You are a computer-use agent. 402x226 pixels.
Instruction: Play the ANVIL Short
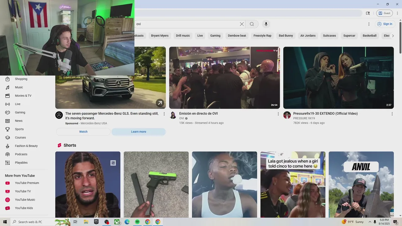(361, 185)
